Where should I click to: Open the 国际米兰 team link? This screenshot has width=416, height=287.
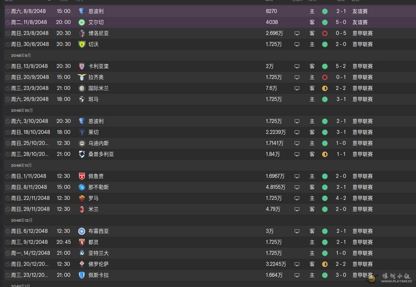tap(99, 88)
